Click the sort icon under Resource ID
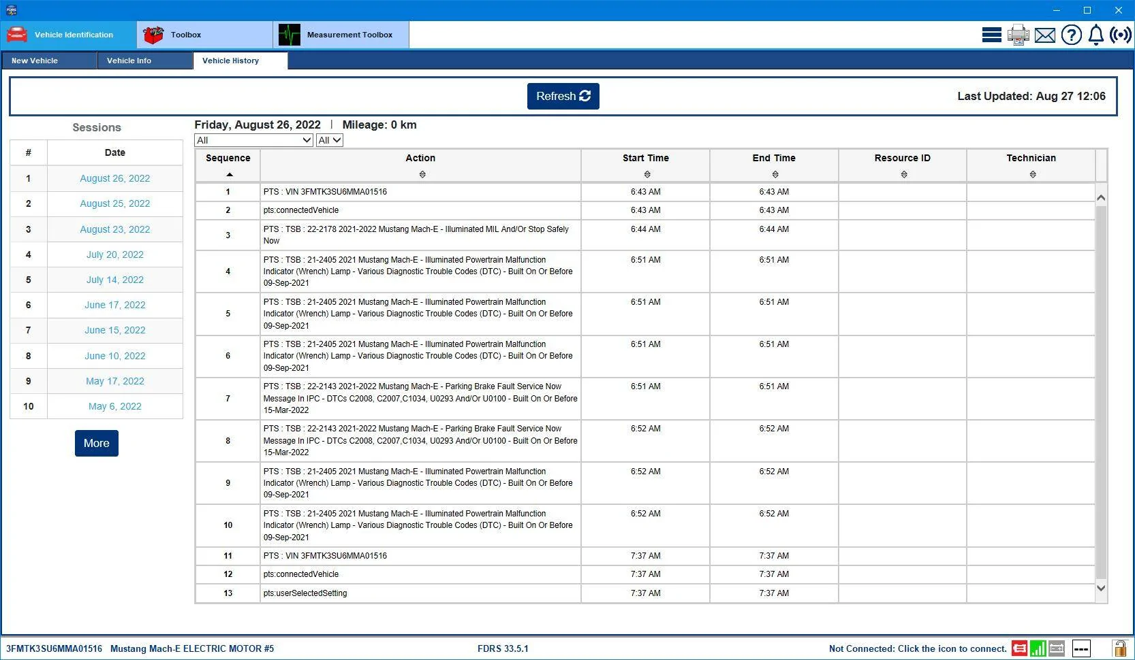Image resolution: width=1135 pixels, height=660 pixels. tap(904, 175)
